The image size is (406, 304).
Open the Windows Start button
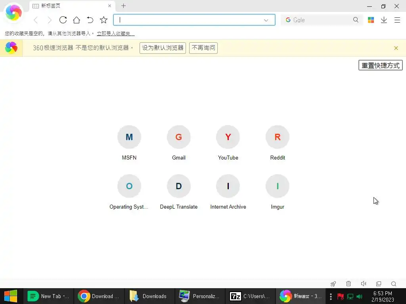pyautogui.click(x=11, y=296)
